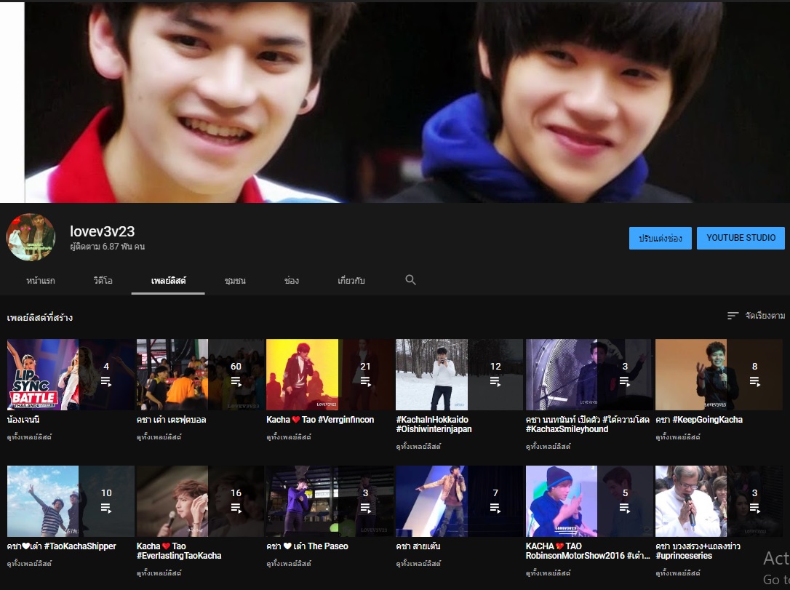Click the เพลย์ลิสต์ที่สร้าง section heading

pos(40,317)
